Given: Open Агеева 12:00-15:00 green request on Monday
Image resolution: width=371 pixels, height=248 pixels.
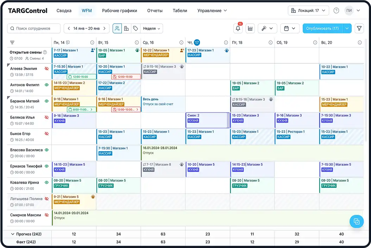Looking at the screenshot, I should pyautogui.click(x=82, y=77).
